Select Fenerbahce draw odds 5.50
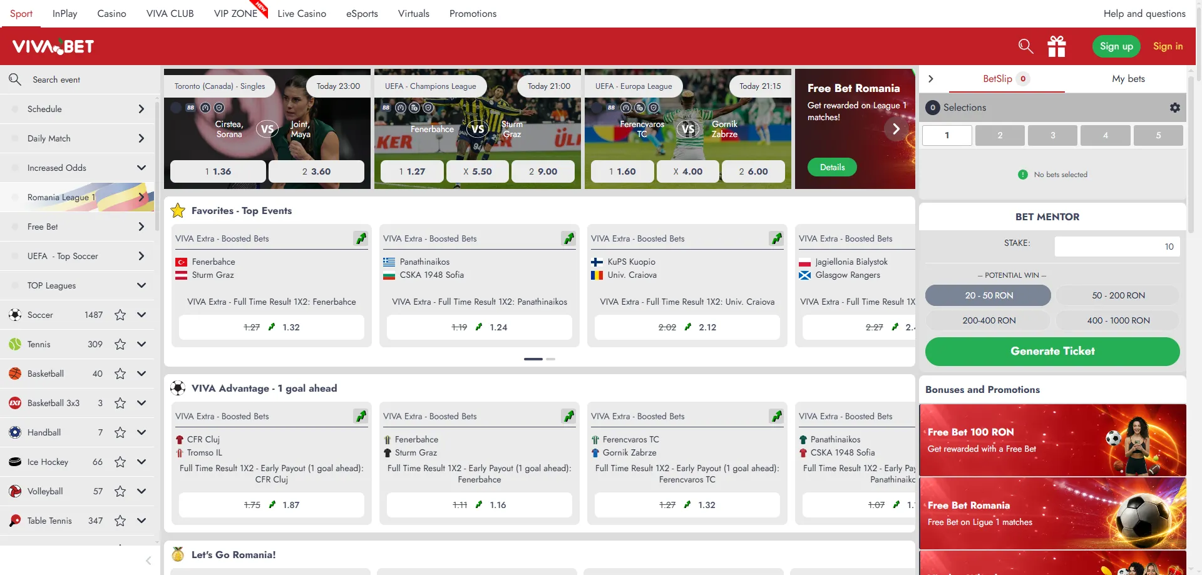The width and height of the screenshot is (1202, 575). (478, 171)
